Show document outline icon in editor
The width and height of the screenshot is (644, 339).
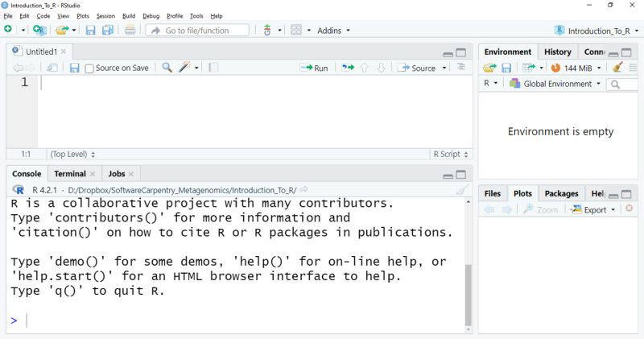pyautogui.click(x=461, y=67)
